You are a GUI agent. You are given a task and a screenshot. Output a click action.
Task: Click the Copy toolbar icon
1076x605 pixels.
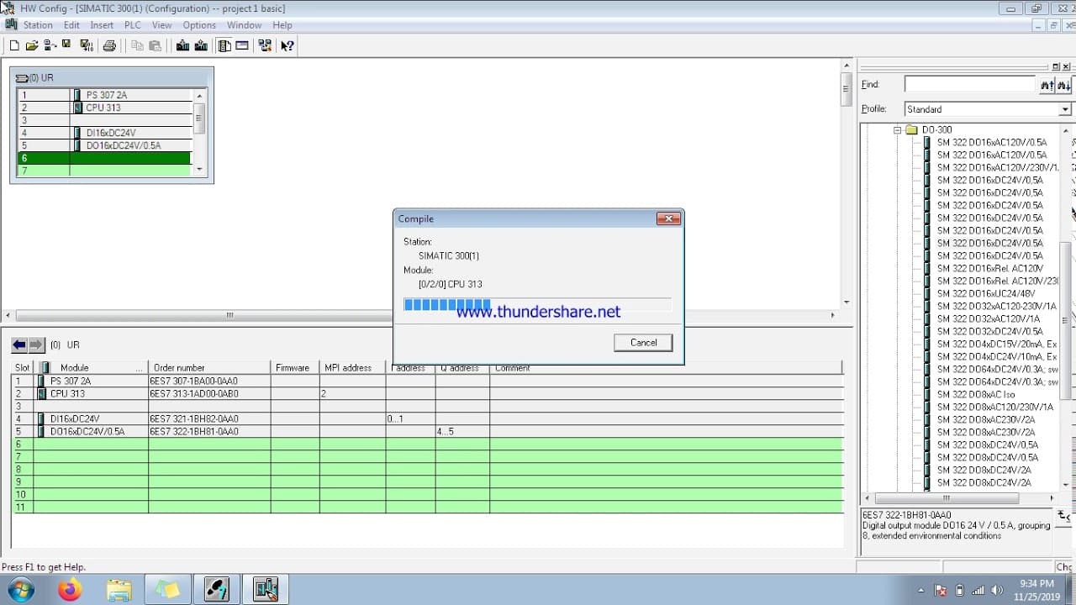pyautogui.click(x=137, y=45)
